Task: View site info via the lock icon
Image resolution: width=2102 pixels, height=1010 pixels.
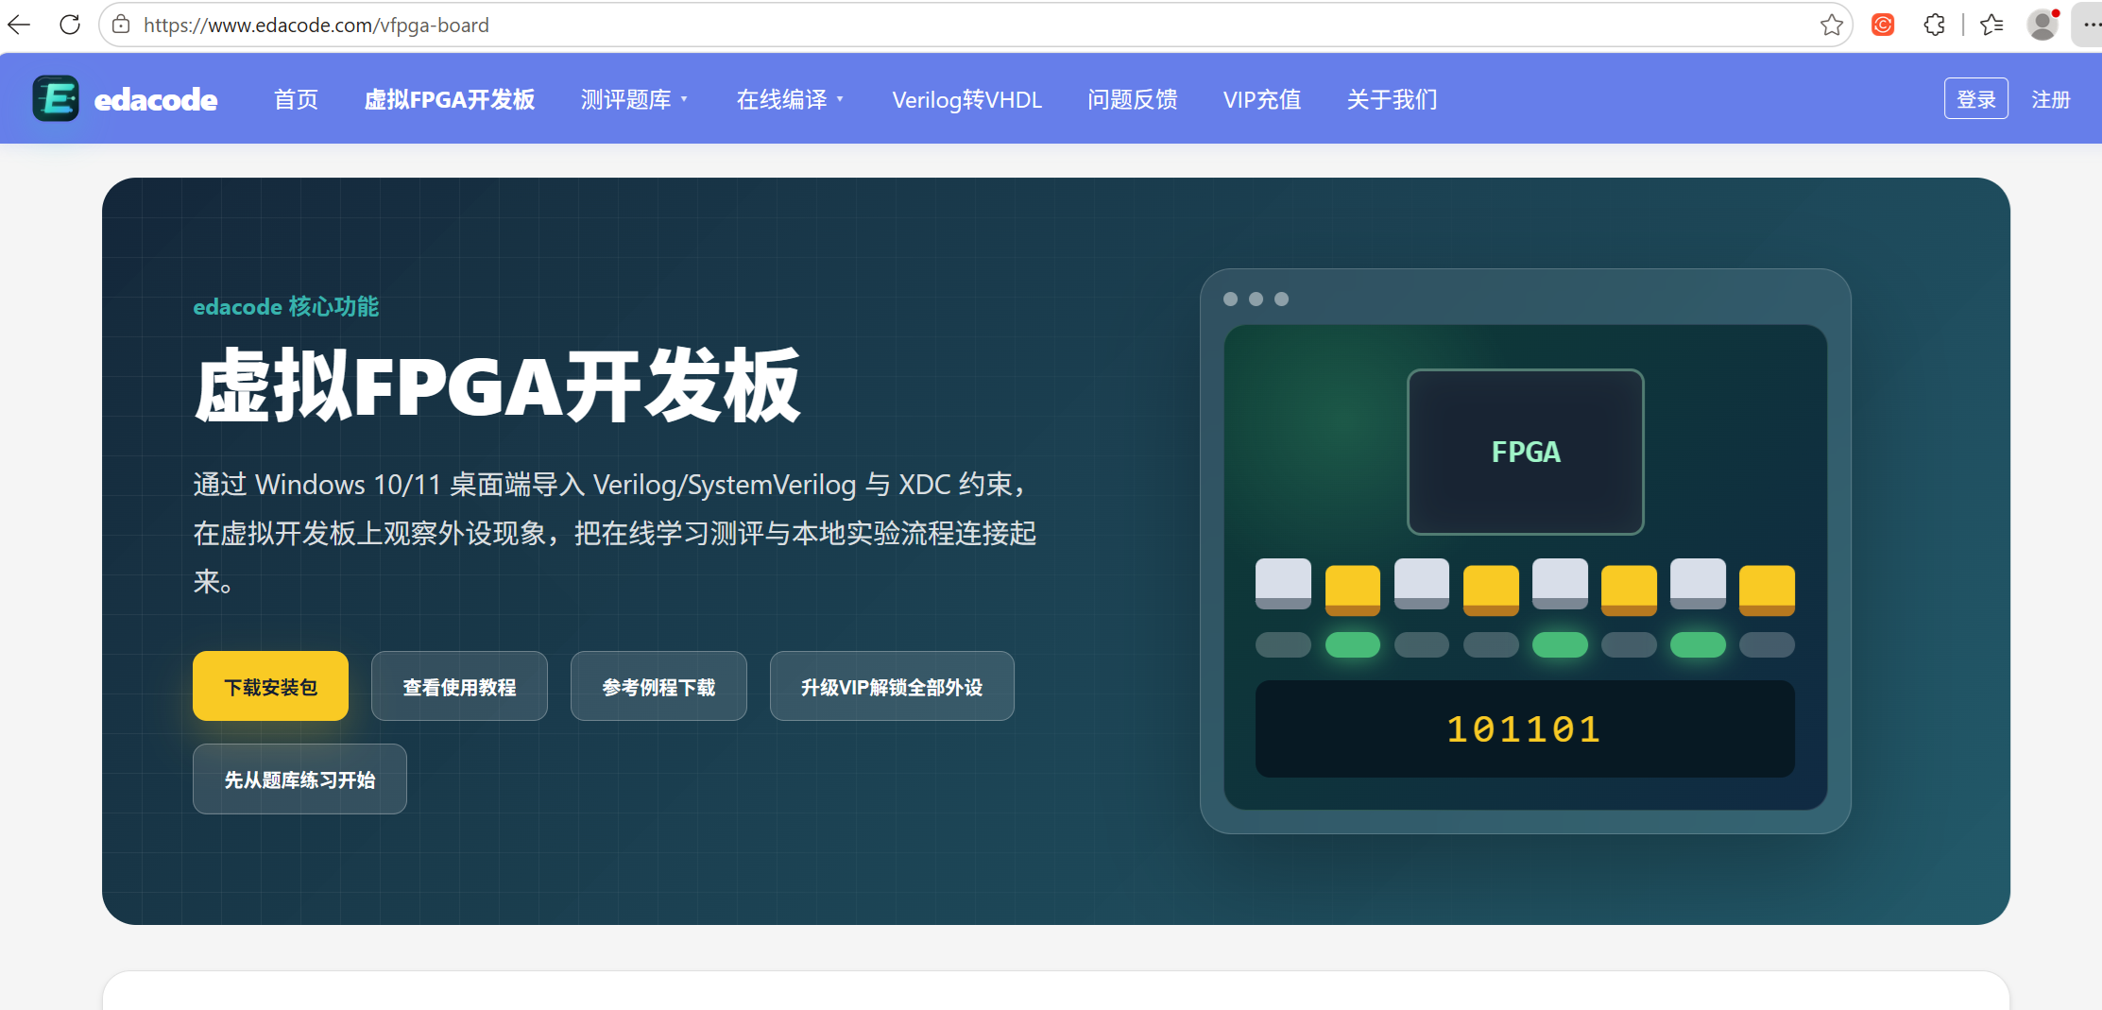Action: pos(121,25)
